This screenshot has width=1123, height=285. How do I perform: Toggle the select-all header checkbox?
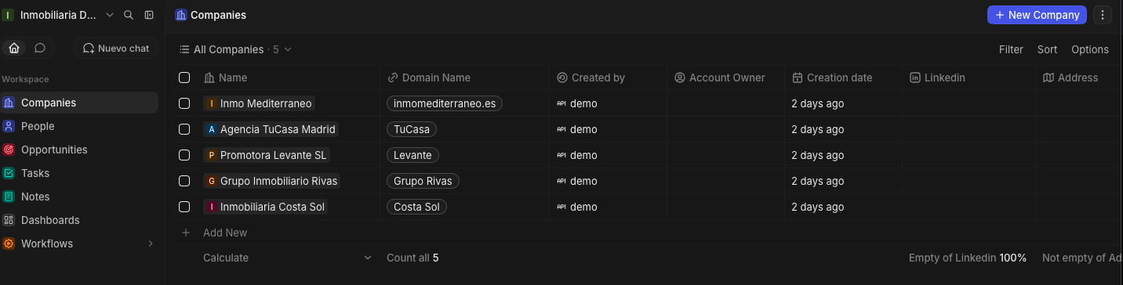pyautogui.click(x=184, y=78)
